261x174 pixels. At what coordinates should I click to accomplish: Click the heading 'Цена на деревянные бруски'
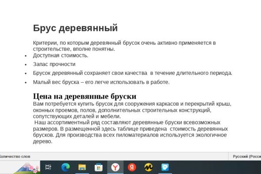(x=84, y=96)
